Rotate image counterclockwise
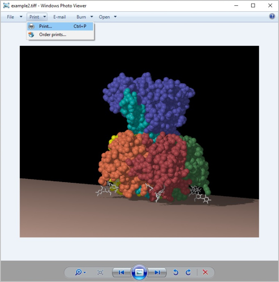Screen dimensions: 279x282 pos(176,272)
